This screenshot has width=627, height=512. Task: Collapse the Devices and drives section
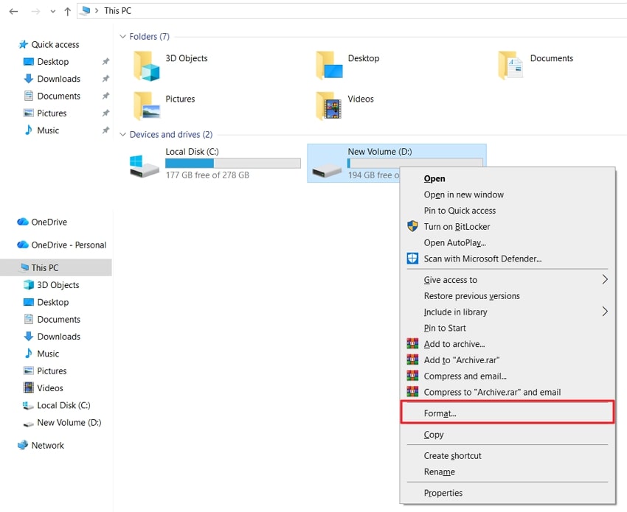pyautogui.click(x=122, y=134)
